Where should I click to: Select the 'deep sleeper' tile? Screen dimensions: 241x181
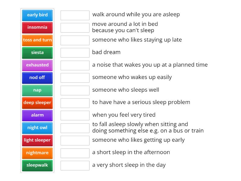[37, 103]
